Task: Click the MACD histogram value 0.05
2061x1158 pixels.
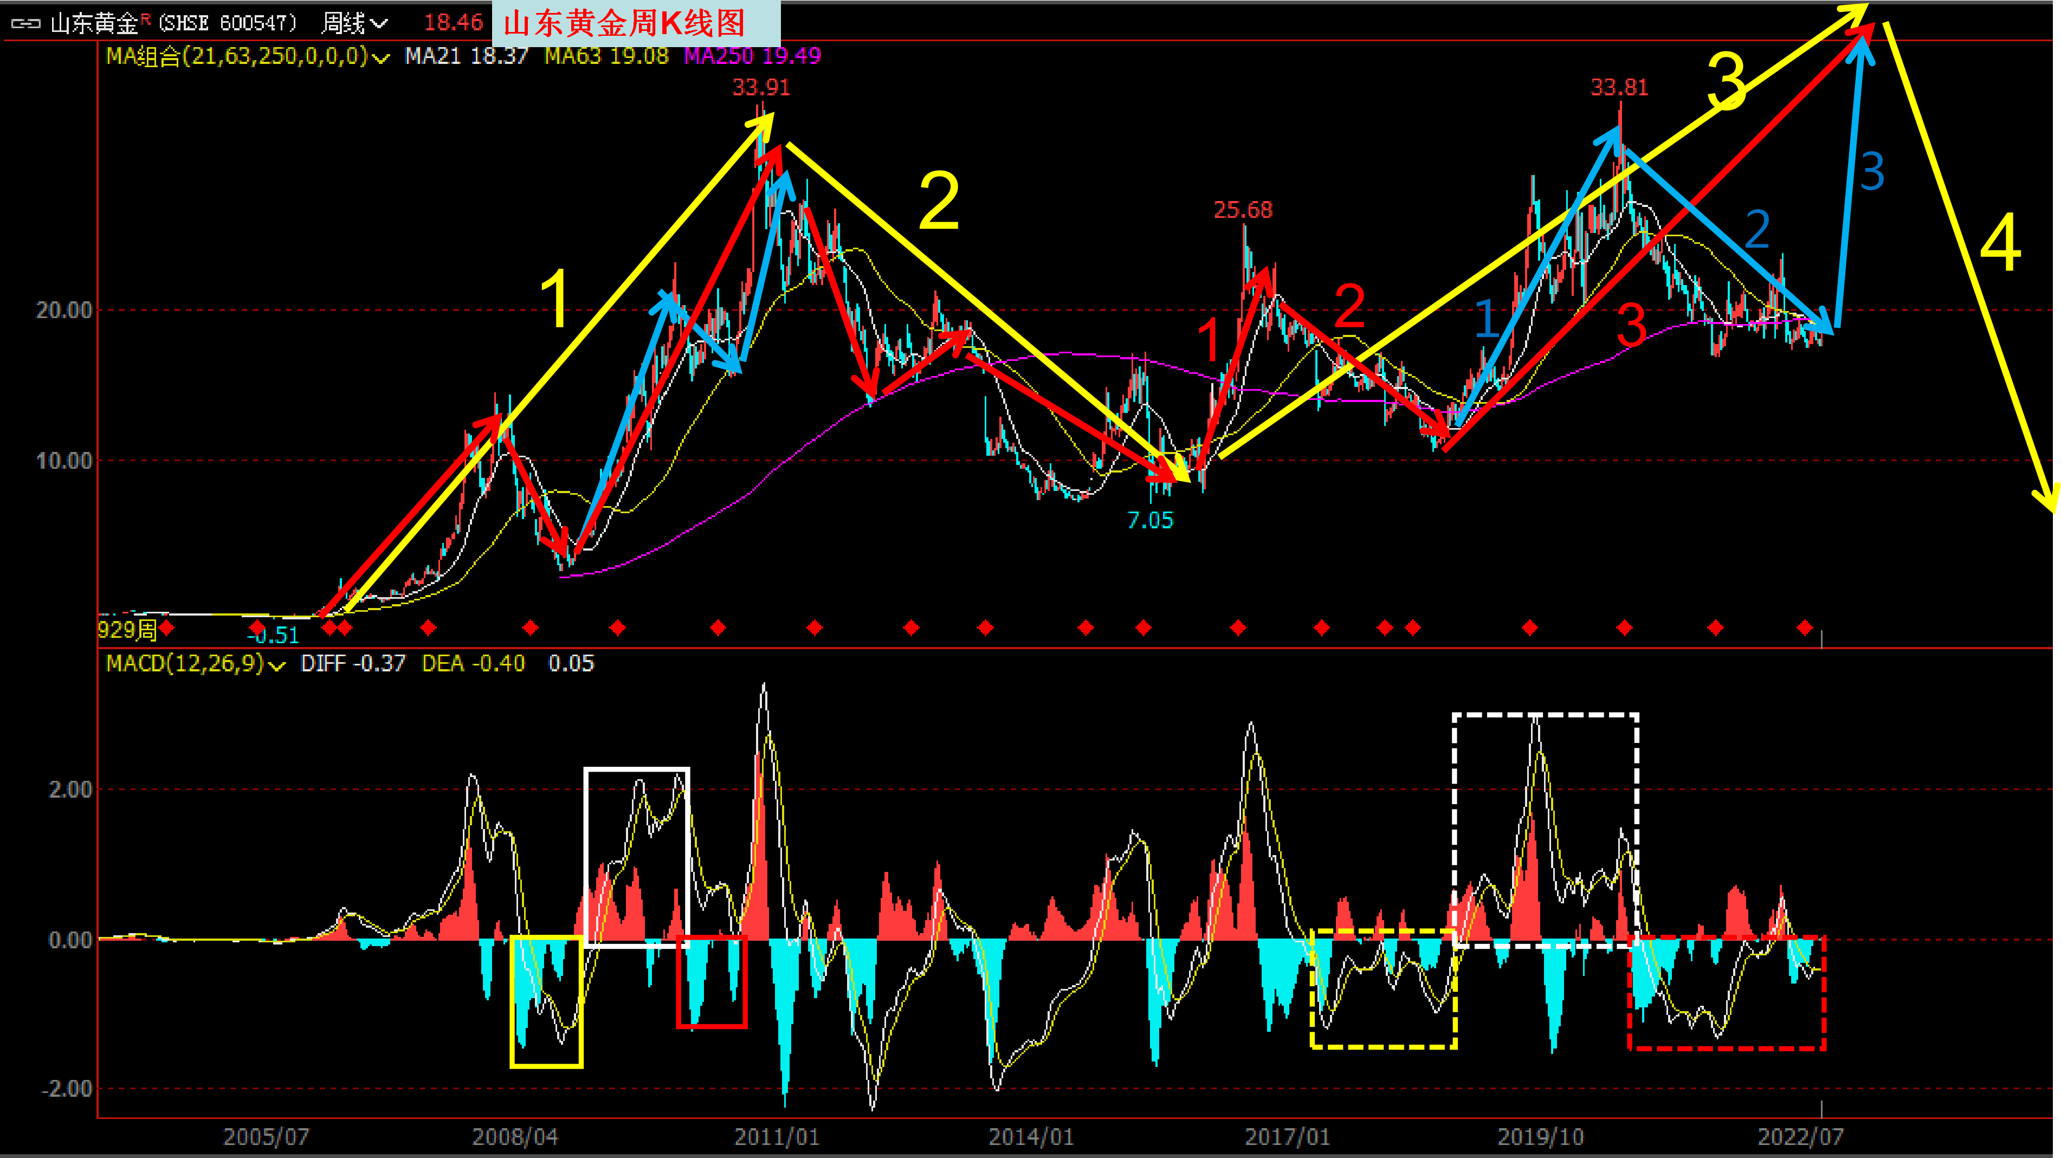Action: pyautogui.click(x=571, y=664)
